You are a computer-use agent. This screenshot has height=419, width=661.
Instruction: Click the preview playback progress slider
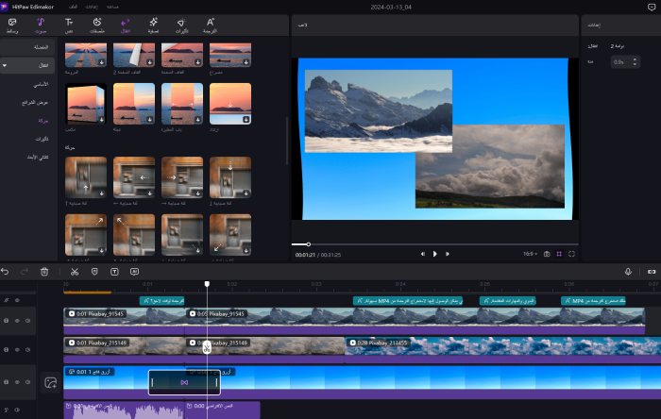[x=434, y=244]
